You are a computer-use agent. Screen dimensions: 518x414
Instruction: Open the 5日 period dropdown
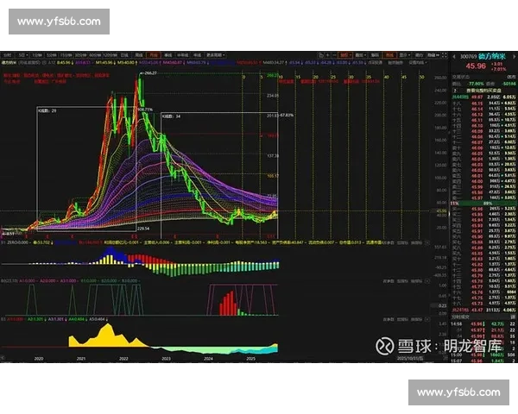click(23, 55)
